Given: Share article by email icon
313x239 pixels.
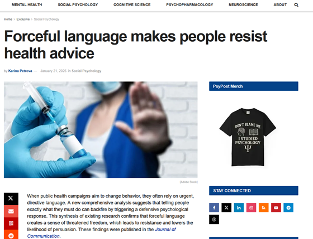Looking at the screenshot, I should point(11,211).
